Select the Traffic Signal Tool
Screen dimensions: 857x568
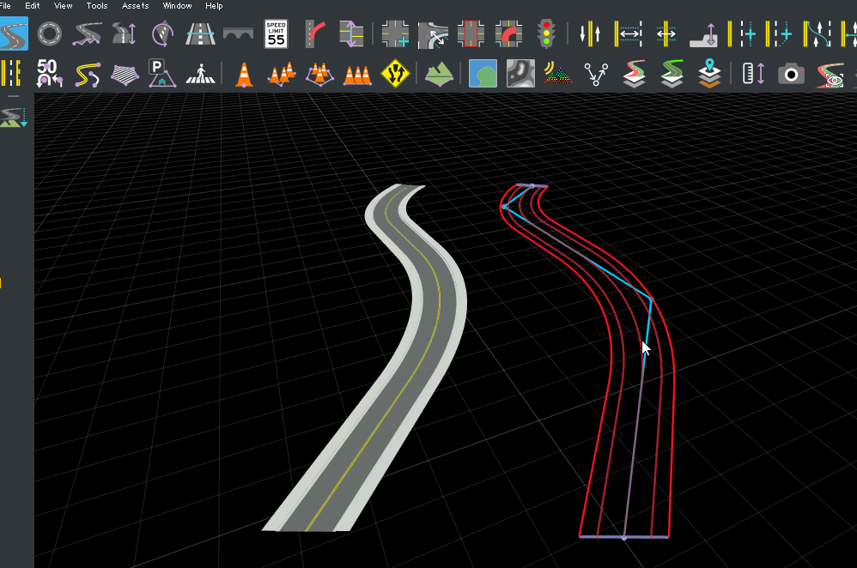point(548,34)
